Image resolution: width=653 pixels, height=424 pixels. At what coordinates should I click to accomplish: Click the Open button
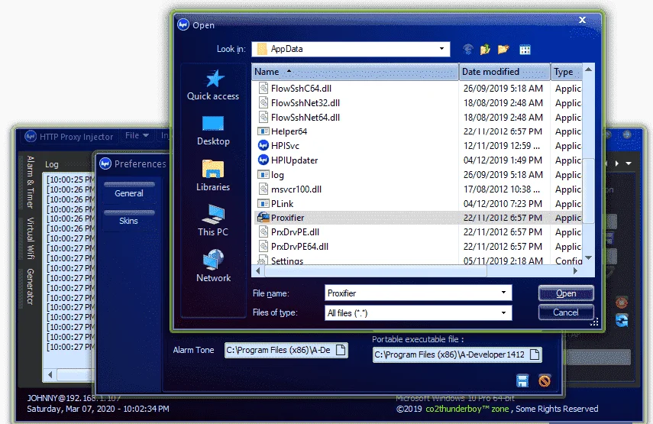566,293
